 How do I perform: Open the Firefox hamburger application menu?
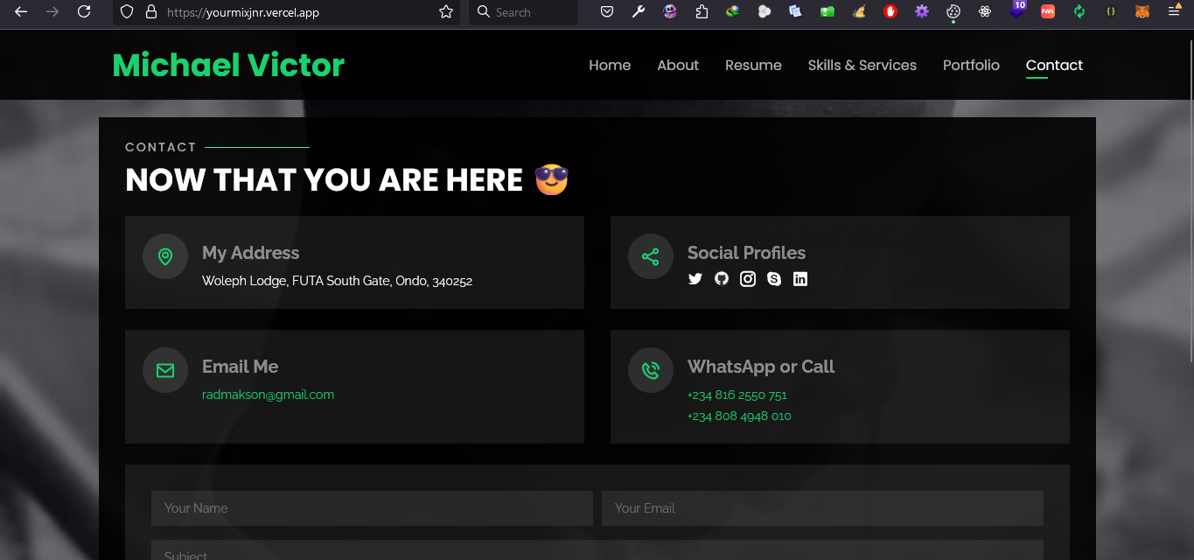point(1175,11)
